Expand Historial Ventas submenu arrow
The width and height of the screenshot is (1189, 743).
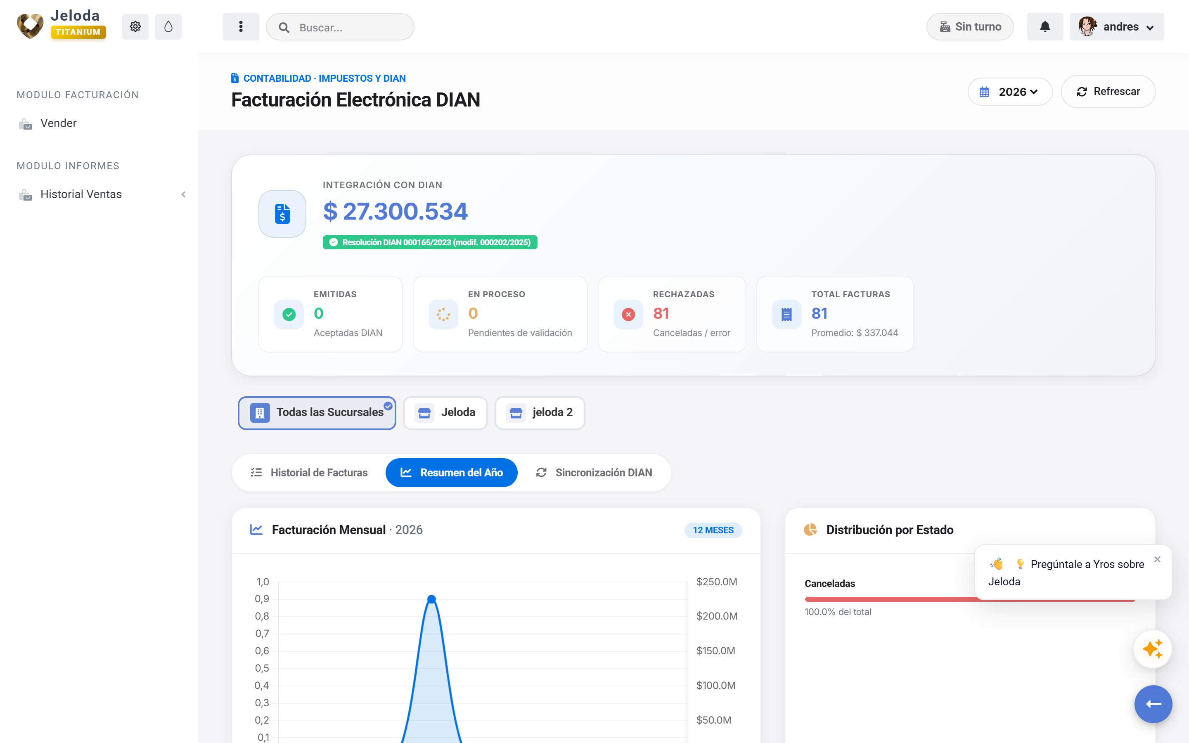[x=183, y=194]
